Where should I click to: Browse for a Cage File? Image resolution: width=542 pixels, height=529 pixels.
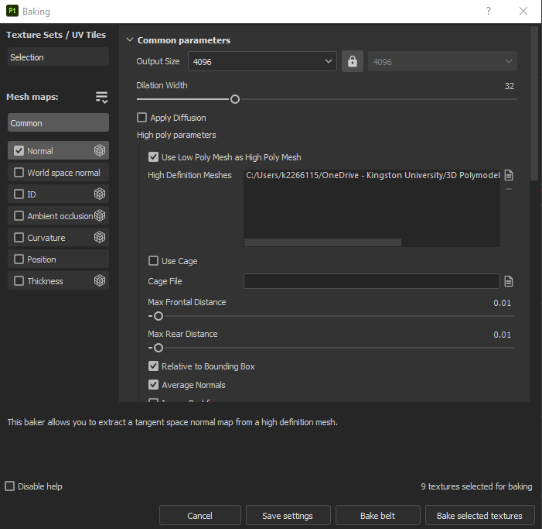point(509,281)
